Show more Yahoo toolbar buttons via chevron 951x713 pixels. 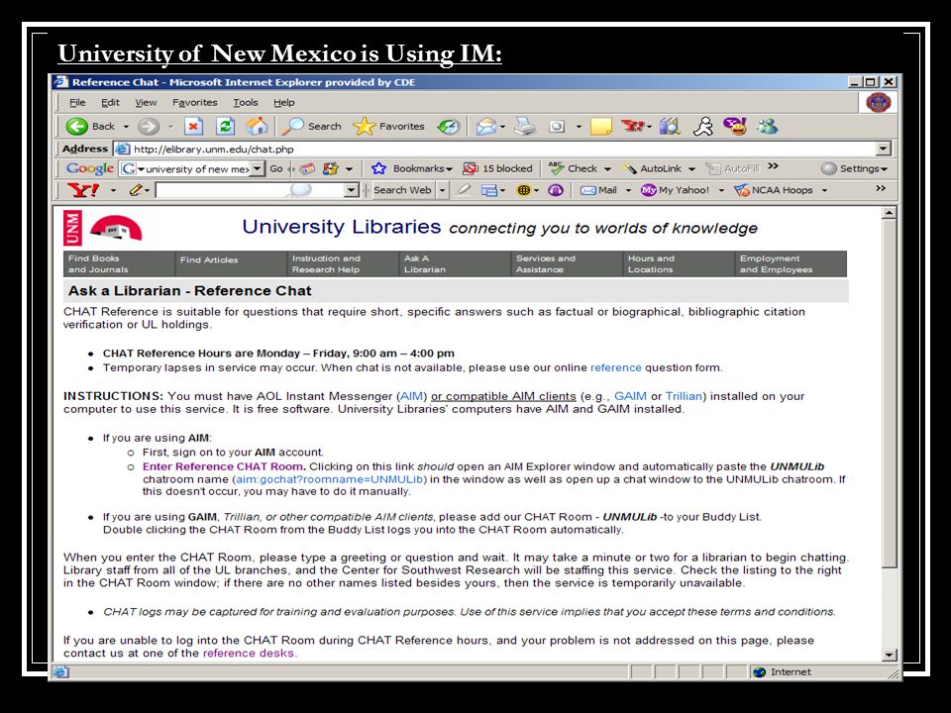(x=881, y=188)
